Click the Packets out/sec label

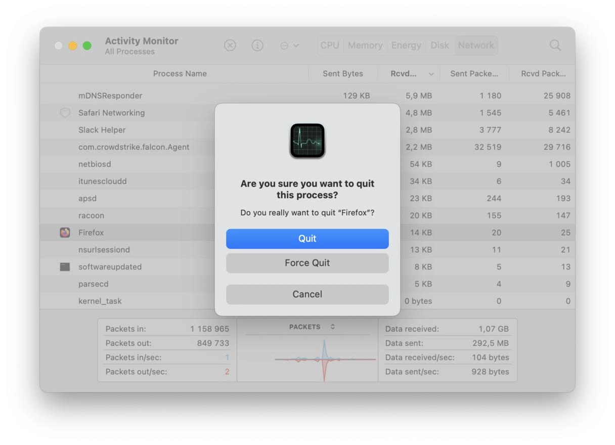tap(136, 372)
